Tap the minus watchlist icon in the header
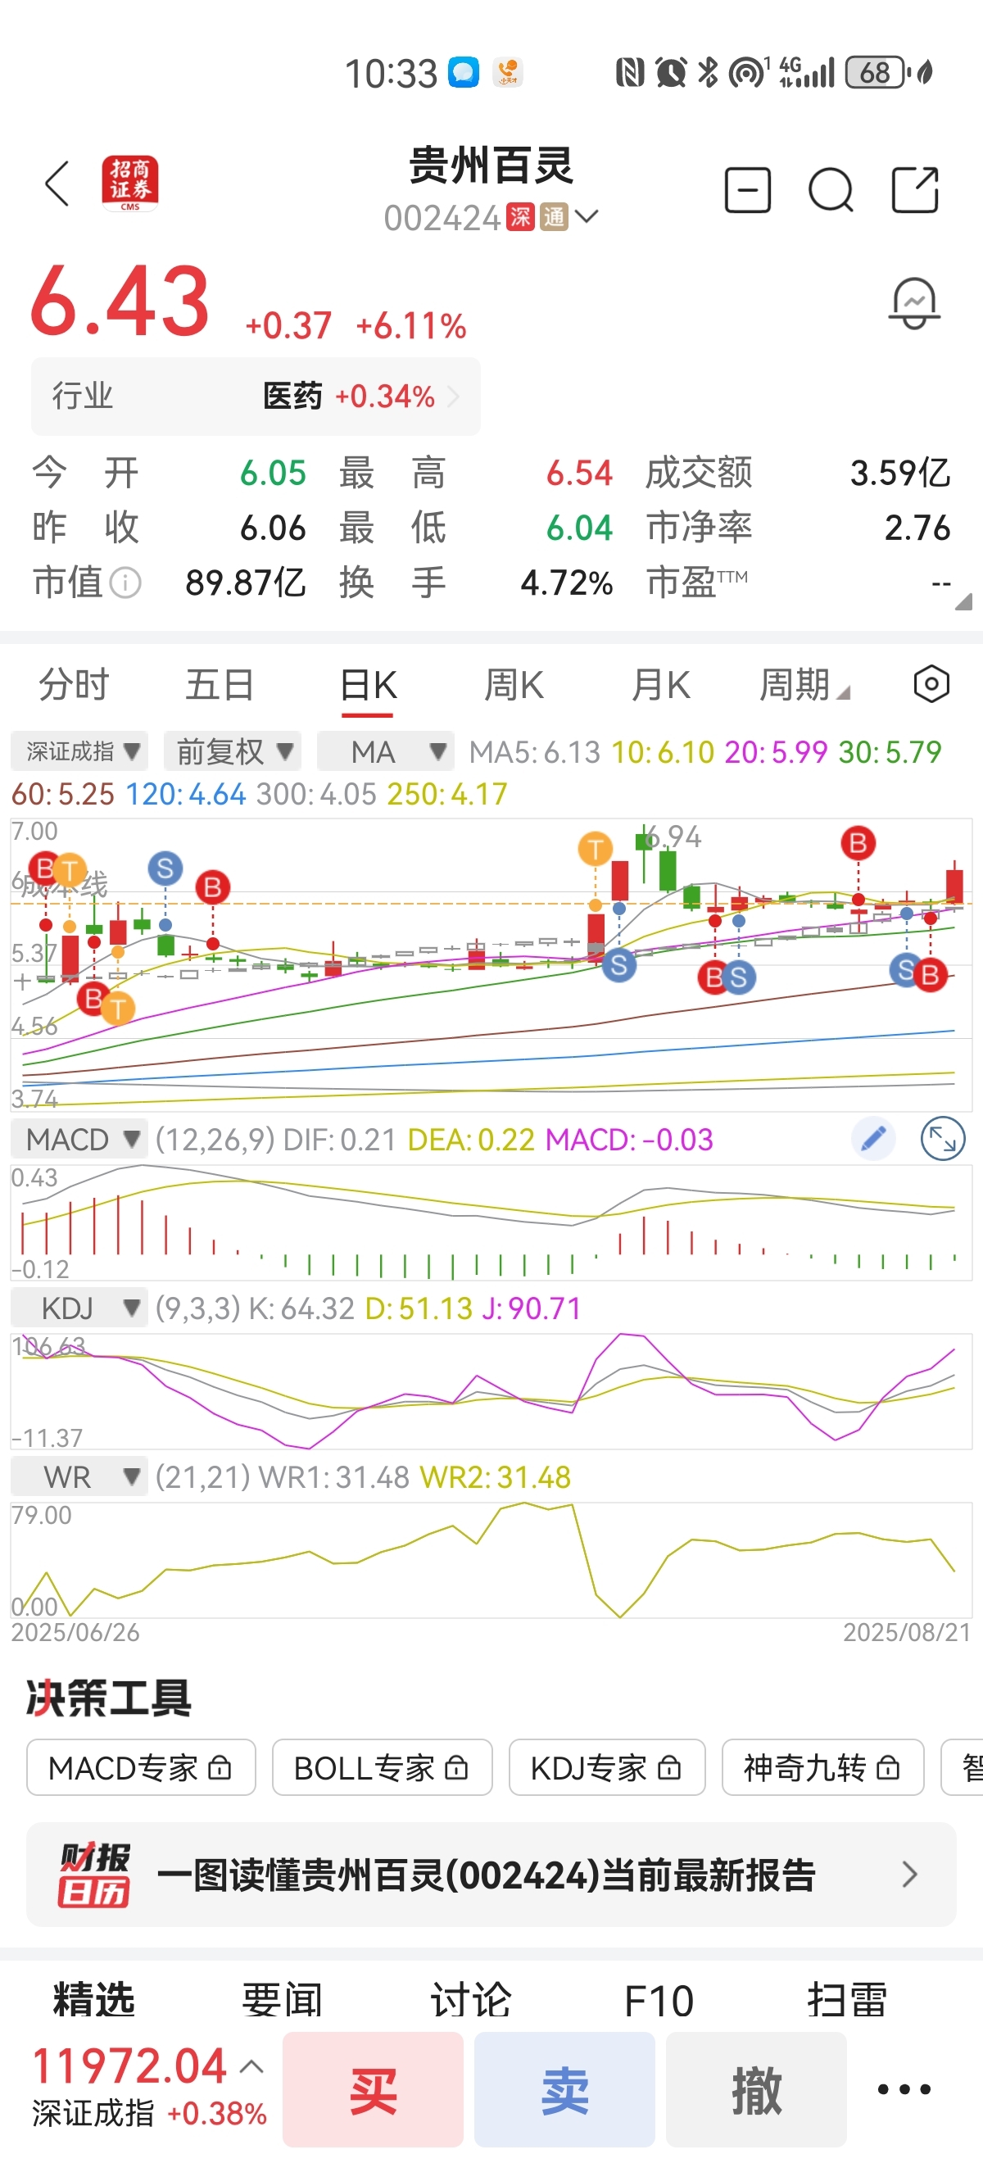This screenshot has width=983, height=2163. pos(747,190)
